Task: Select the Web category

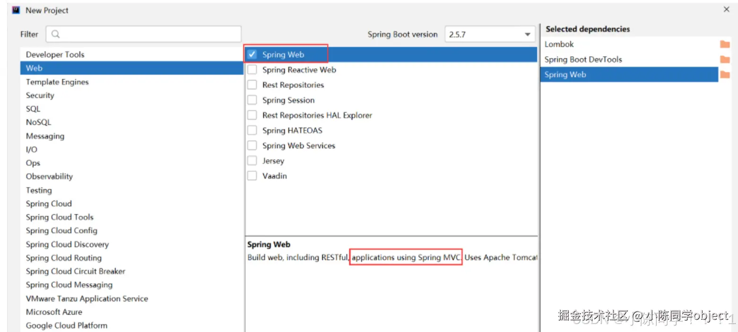Action: point(131,68)
